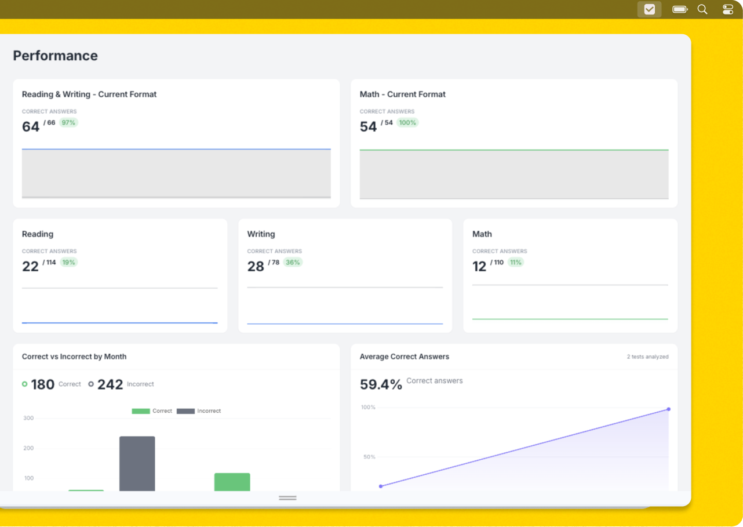Open Spotlight search magnifier icon
The height and width of the screenshot is (527, 743).
(702, 9)
